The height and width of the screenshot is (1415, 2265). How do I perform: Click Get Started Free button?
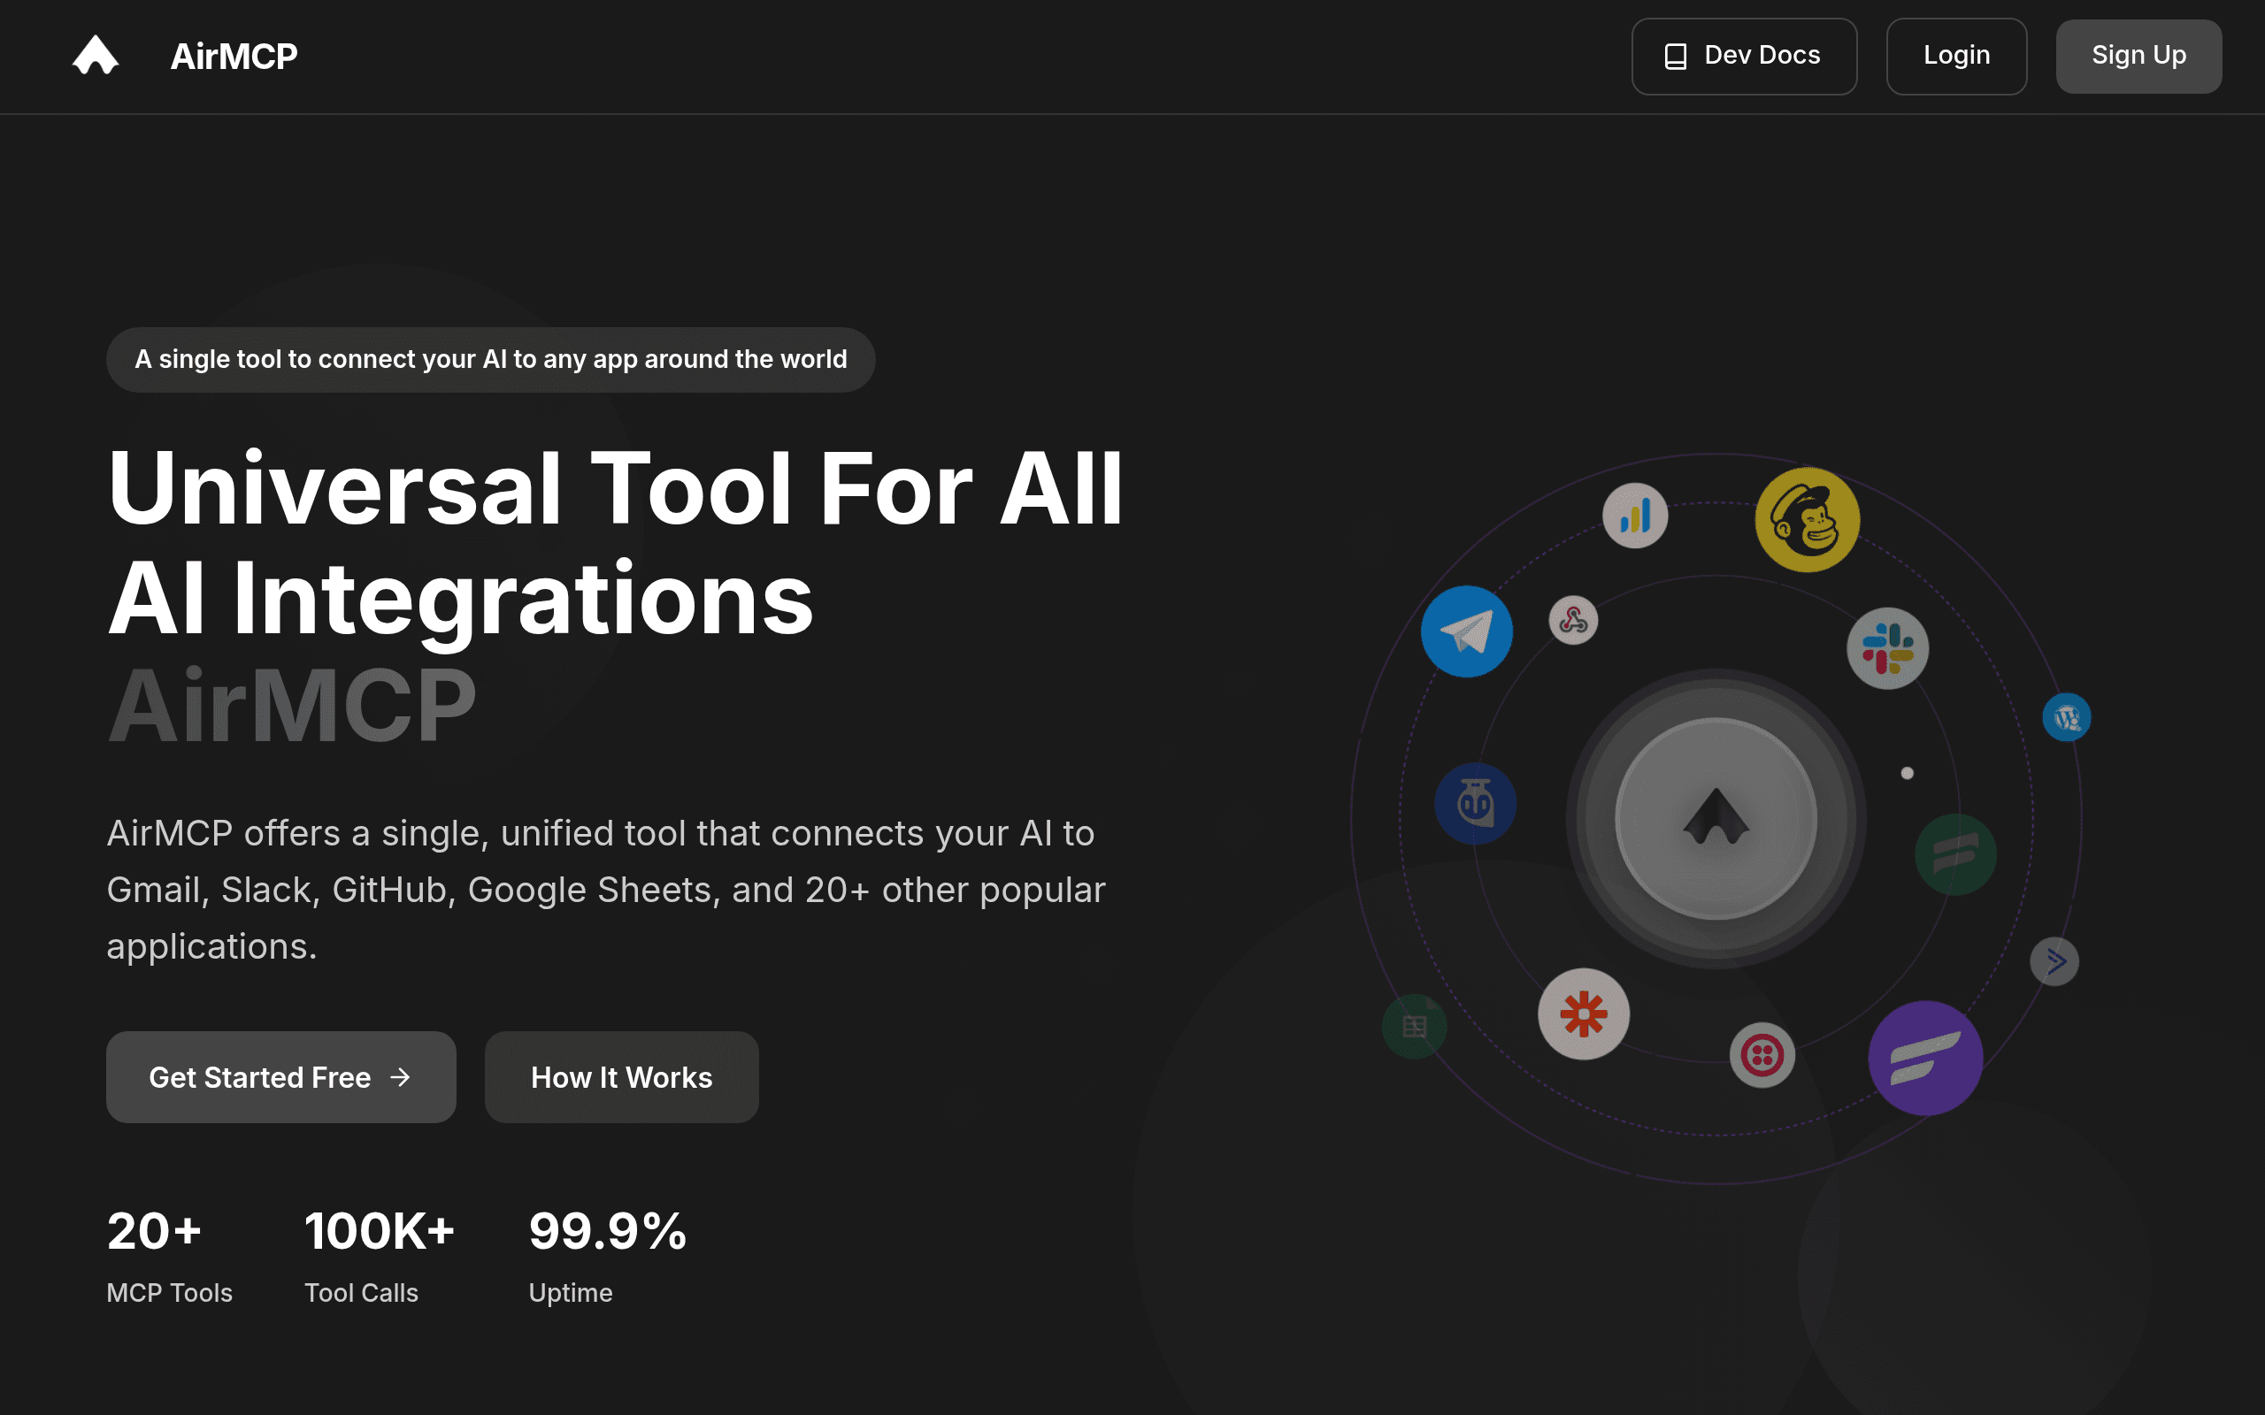280,1077
